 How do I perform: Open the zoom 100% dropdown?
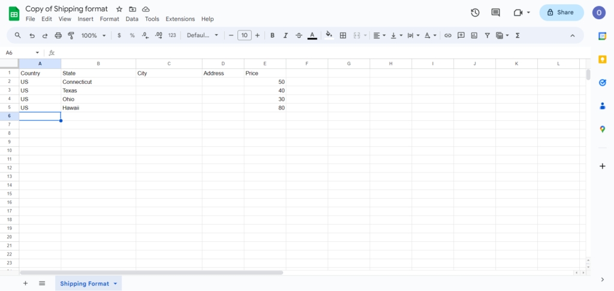click(93, 35)
